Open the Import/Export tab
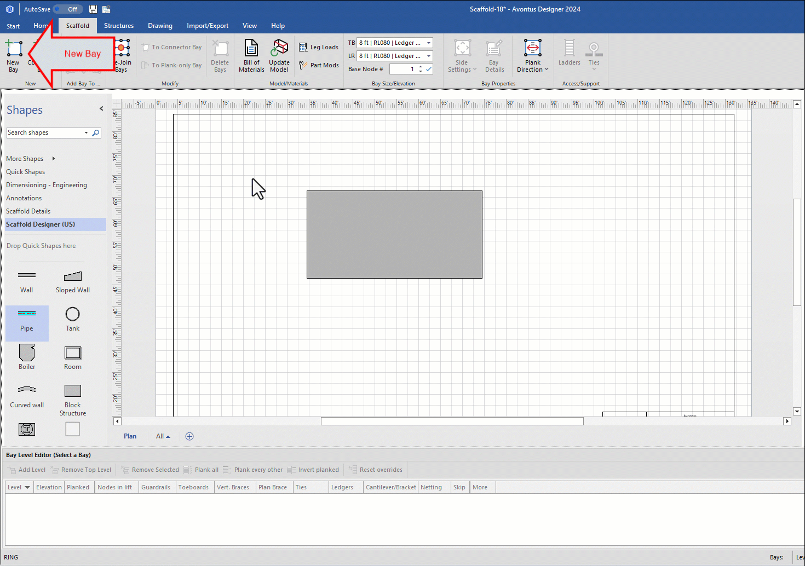805x566 pixels. (x=207, y=26)
